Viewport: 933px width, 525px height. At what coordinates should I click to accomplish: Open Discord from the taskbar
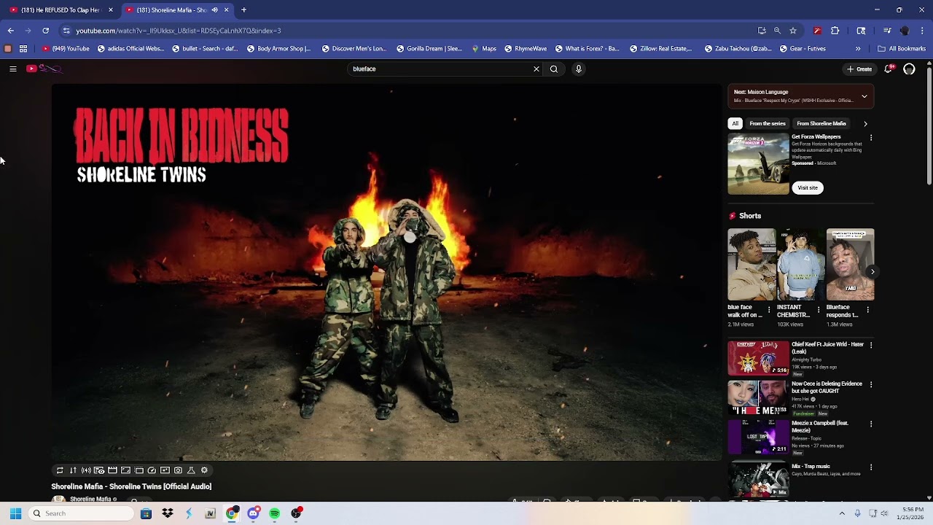pyautogui.click(x=253, y=513)
